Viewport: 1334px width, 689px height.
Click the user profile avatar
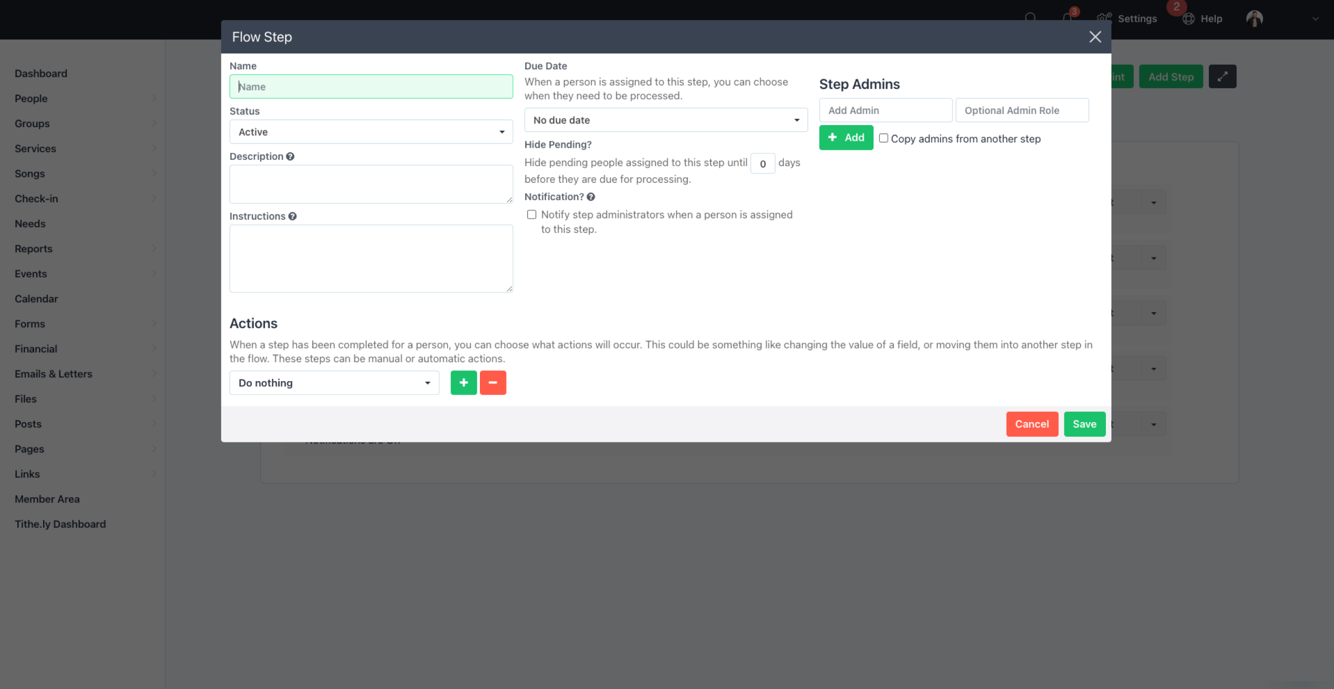click(x=1255, y=18)
